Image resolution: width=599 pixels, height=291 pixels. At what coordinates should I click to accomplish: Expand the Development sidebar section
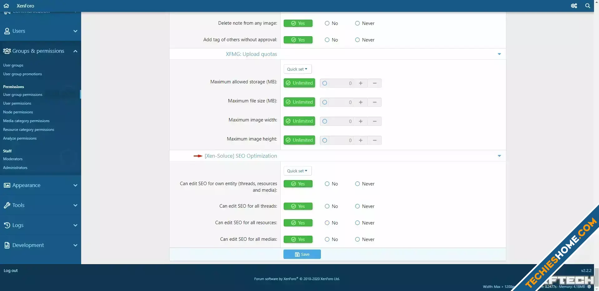pos(75,245)
